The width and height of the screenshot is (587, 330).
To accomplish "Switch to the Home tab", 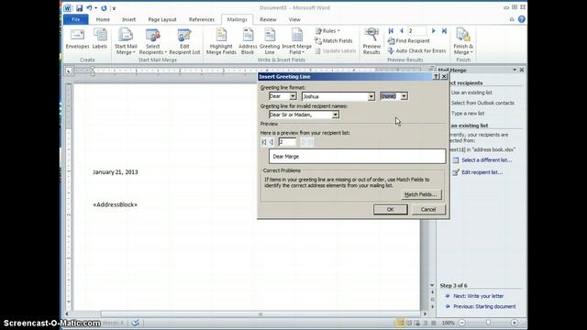I will [x=103, y=19].
